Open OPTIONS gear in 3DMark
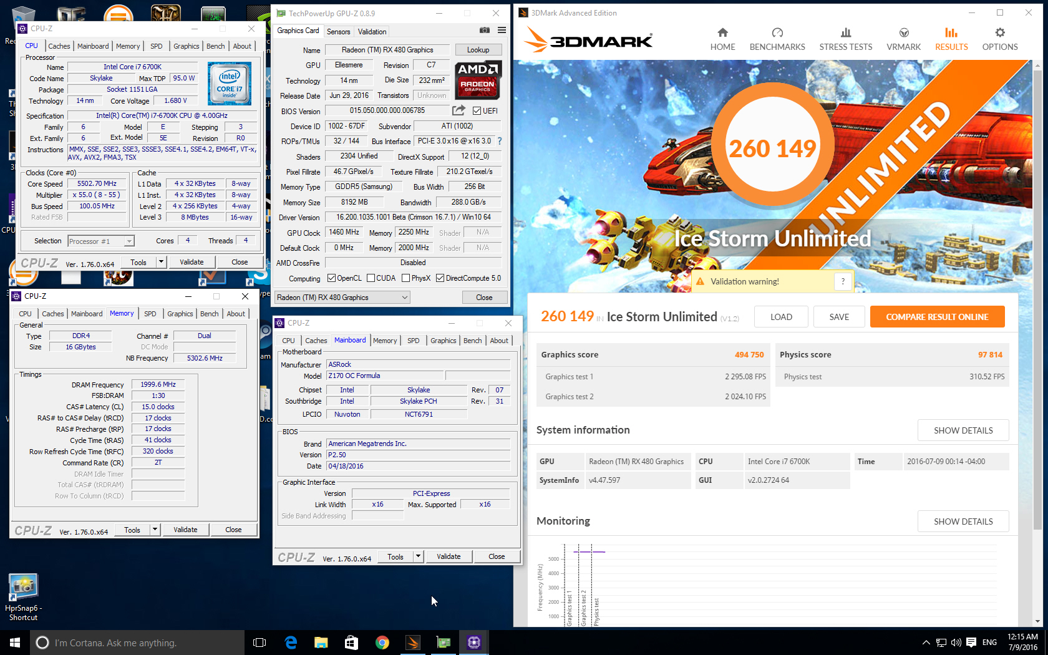Viewport: 1048px width, 655px height. 1000,39
